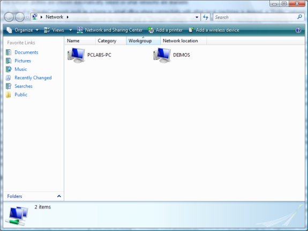The height and width of the screenshot is (231, 308).
Task: Open the Documents favorite link
Action: pyautogui.click(x=26, y=53)
